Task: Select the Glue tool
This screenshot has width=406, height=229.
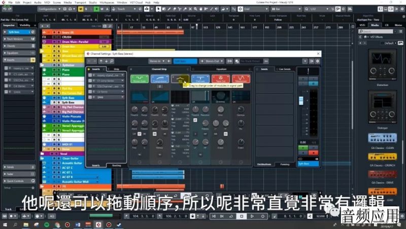Action: (x=185, y=9)
